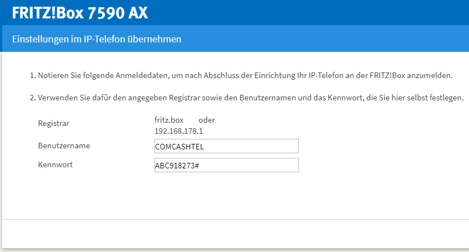The image size is (469, 252).
Task: Click the FRITZ!Box 7590 AX title
Action: [80, 13]
